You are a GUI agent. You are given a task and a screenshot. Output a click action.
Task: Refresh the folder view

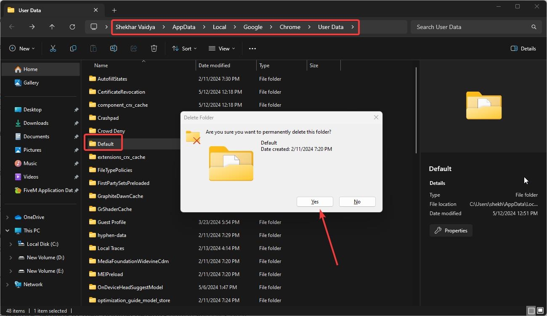(x=72, y=26)
